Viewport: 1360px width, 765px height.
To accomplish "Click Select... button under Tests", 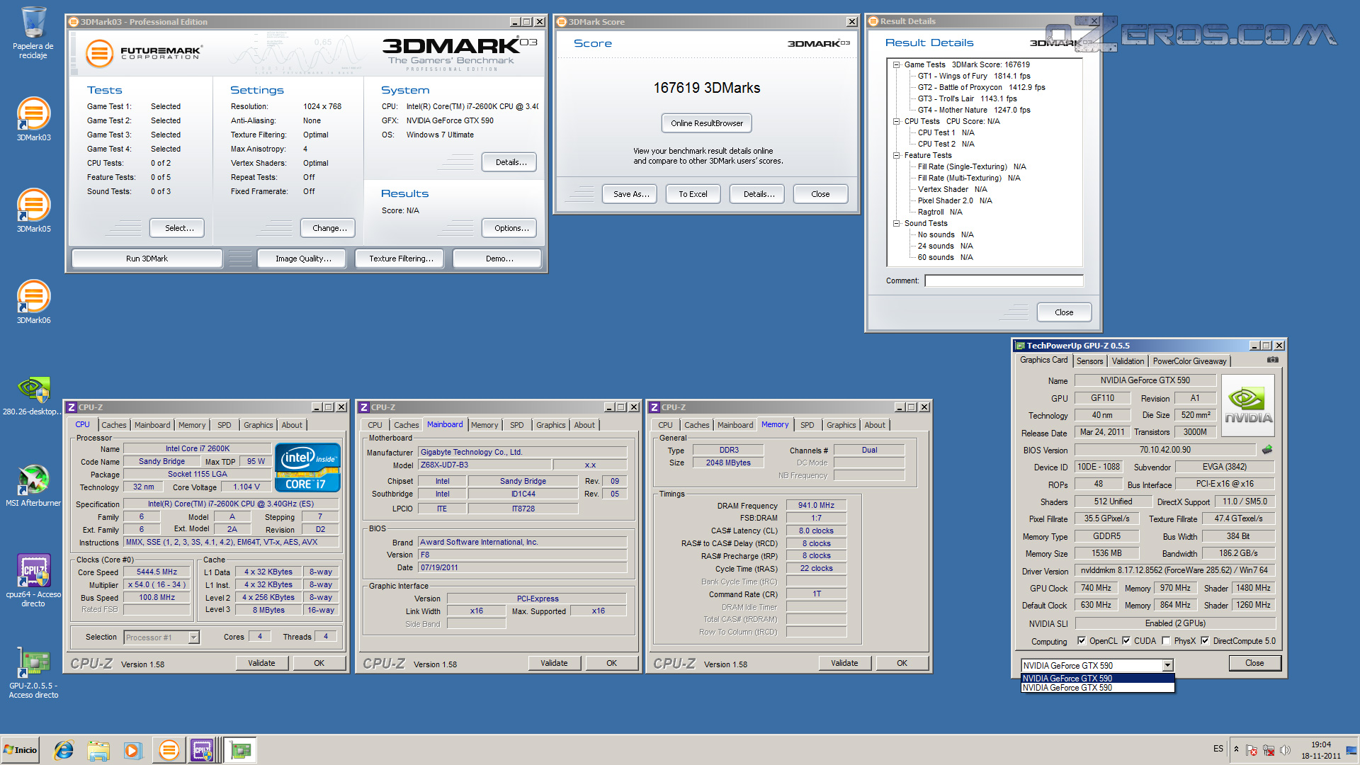I will 178,228.
